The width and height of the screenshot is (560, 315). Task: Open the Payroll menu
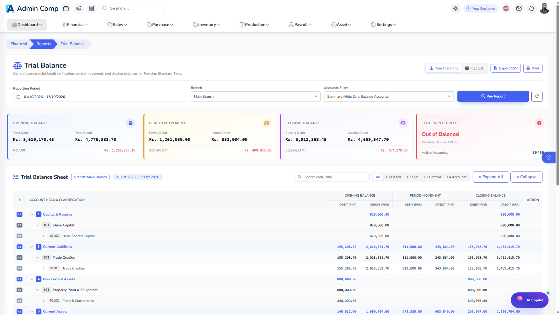coord(300,25)
